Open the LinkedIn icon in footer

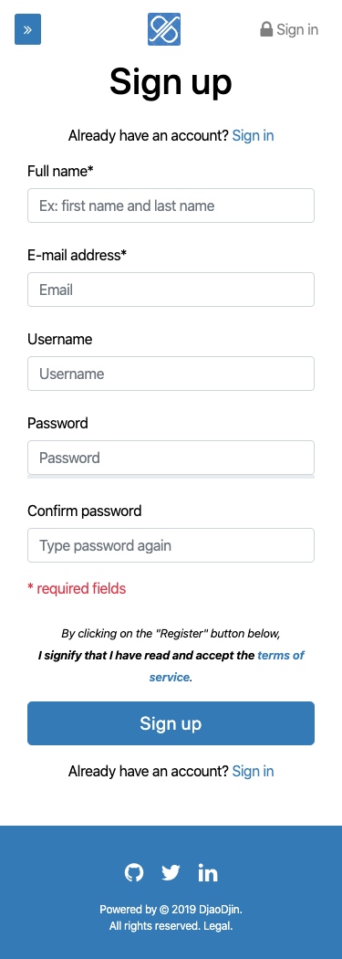[208, 873]
